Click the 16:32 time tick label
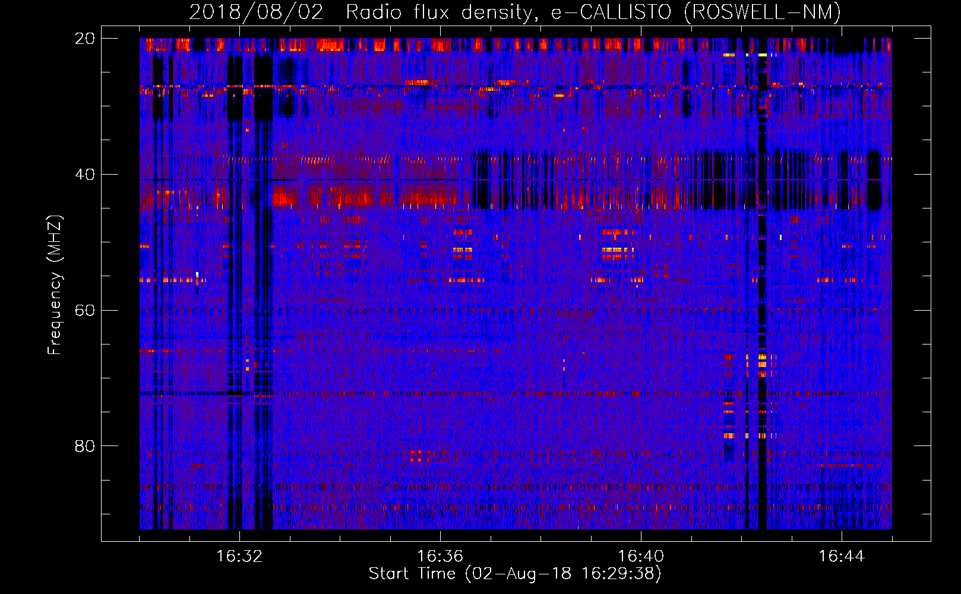The width and height of the screenshot is (961, 594). click(x=239, y=557)
